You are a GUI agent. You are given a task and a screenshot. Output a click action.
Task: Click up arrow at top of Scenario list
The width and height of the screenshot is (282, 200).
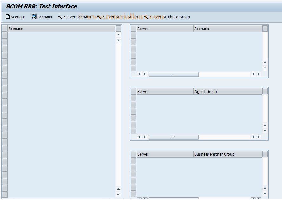pyautogui.click(x=118, y=35)
